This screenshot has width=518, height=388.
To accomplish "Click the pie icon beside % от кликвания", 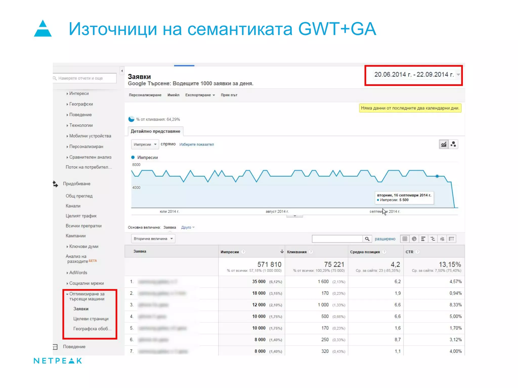I will pyautogui.click(x=131, y=119).
